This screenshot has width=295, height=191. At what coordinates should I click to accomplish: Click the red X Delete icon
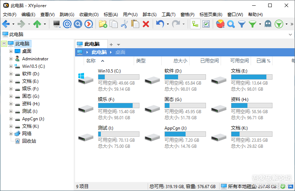(146, 24)
